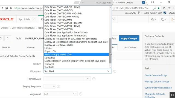
Task: Open App Builder menu
Action: point(25,19)
